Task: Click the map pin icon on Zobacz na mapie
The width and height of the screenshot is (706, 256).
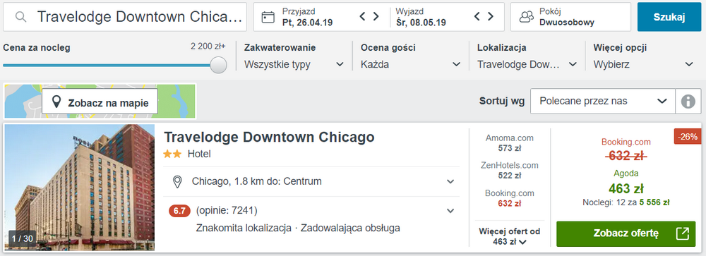Action: [56, 102]
